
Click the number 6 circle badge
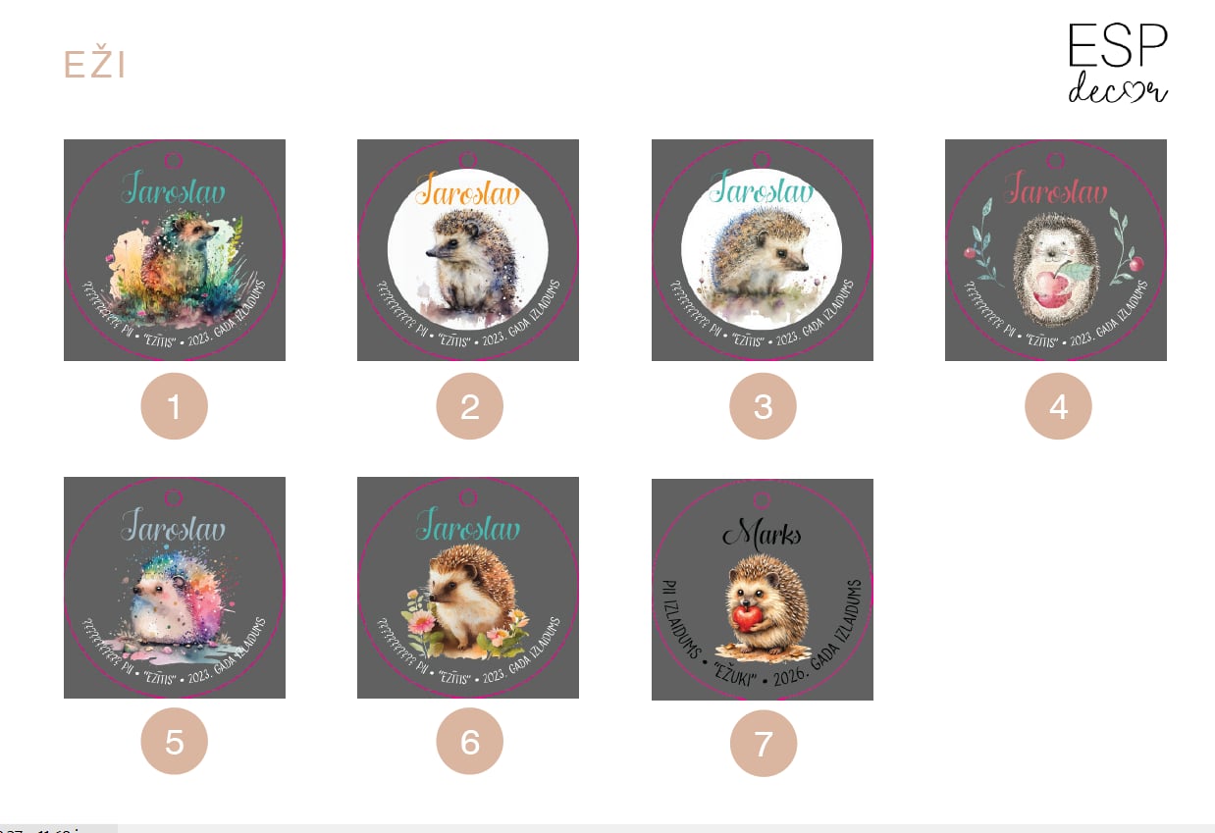(x=469, y=742)
